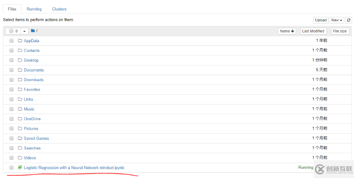Click the green notebook icon
This screenshot has height=178, width=354.
point(20,168)
